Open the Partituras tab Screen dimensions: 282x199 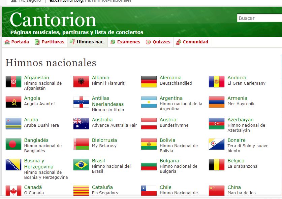(50, 42)
